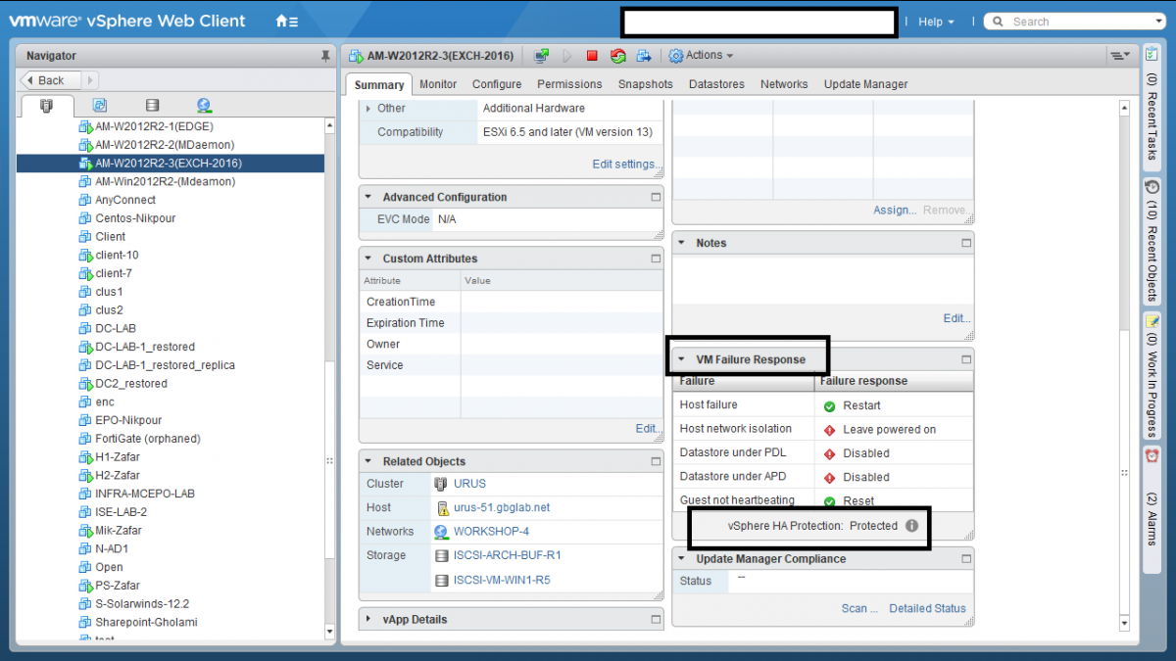Open the Actions dropdown menu

(x=702, y=56)
